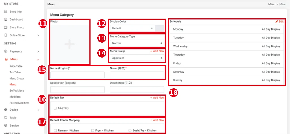This screenshot has width=290, height=134.
Task: Open Forced Modifiers in the sidebar
Action: point(20,103)
